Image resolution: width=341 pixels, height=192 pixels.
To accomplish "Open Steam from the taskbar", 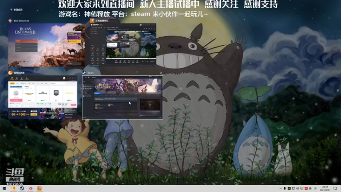I will click(22, 189).
